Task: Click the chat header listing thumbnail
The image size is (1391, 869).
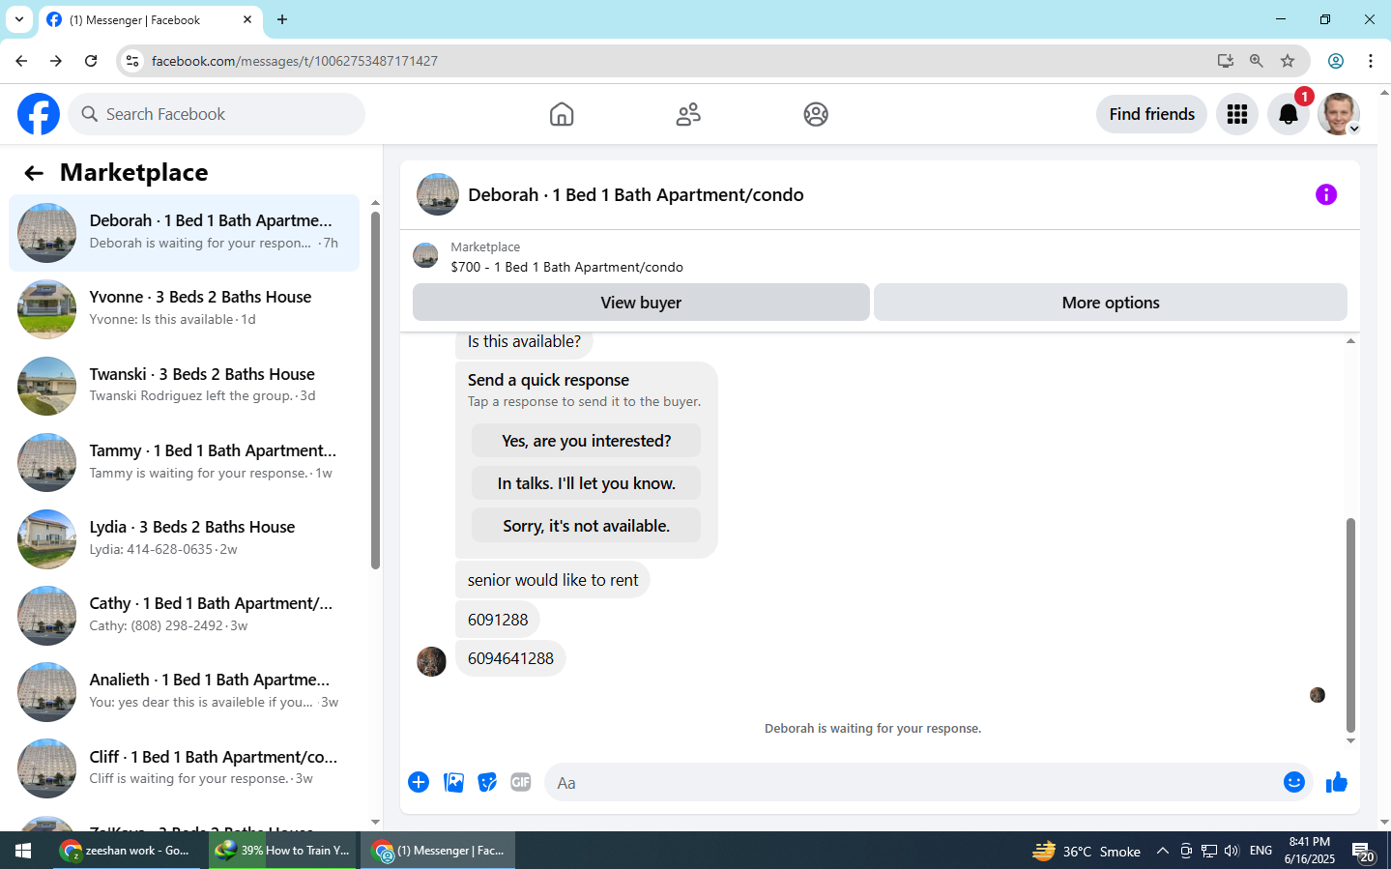Action: point(438,194)
